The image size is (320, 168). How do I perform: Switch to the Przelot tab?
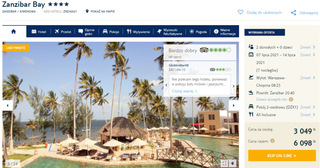63,32
